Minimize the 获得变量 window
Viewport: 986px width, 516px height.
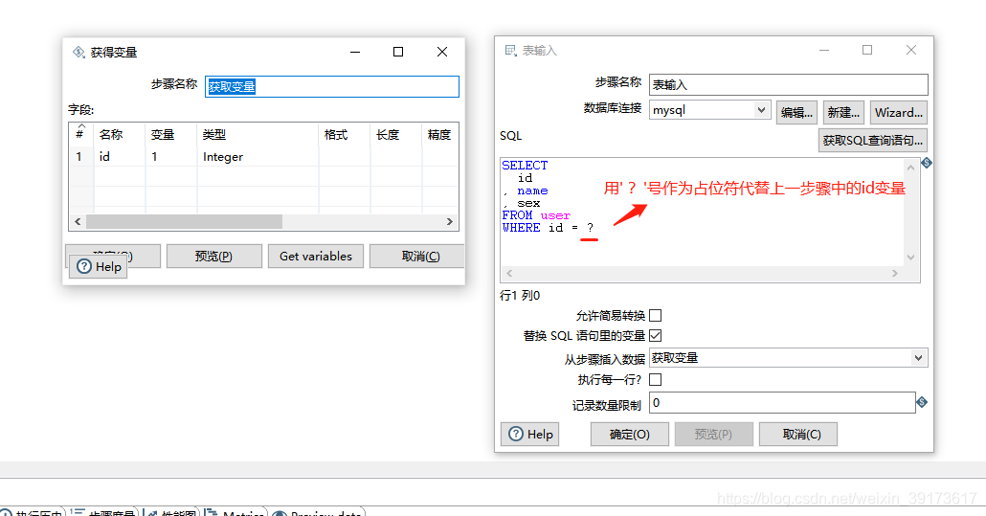pos(355,52)
